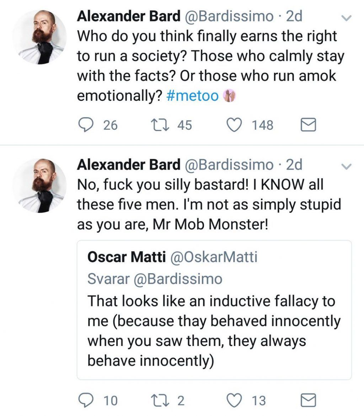Viewport: 364px width, 416px height.
Task: Like the first tweet with 148 likes
Action: click(235, 125)
